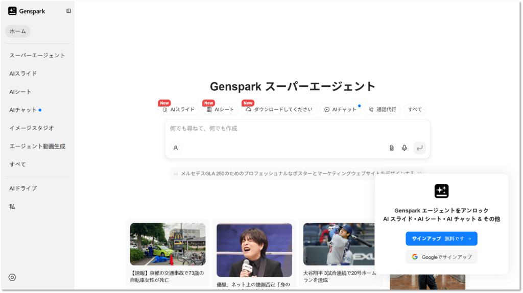This screenshot has width=523, height=293.
Task: Open スーパーエージェント in the sidebar
Action: [37, 55]
